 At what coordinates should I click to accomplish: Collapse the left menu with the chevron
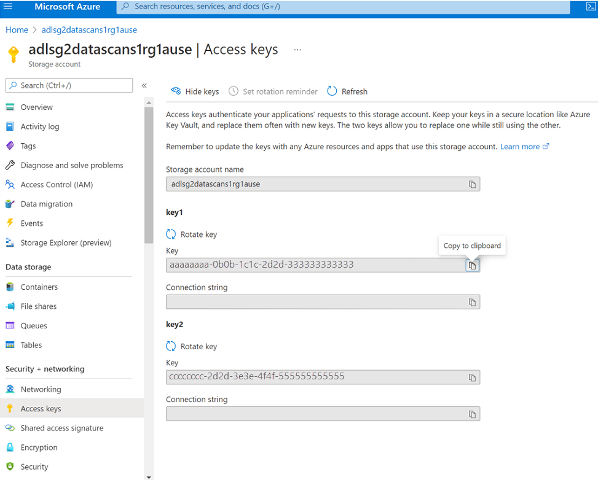[x=144, y=85]
